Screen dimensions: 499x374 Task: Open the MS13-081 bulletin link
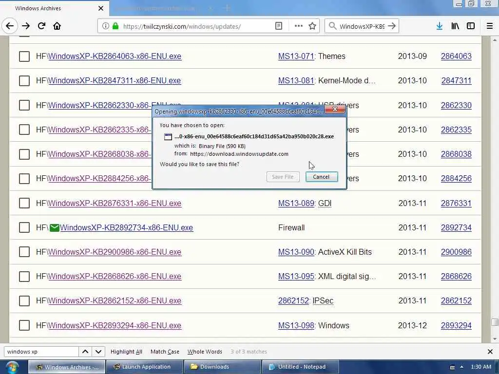[296, 81]
